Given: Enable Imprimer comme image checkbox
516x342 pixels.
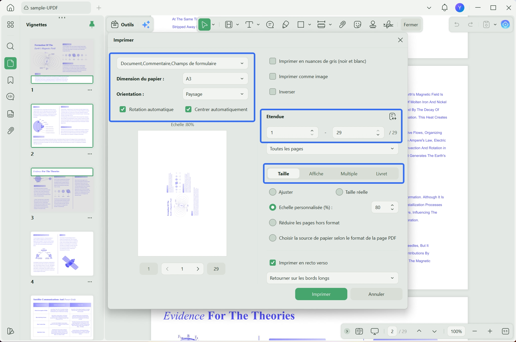Looking at the screenshot, I should coord(273,76).
